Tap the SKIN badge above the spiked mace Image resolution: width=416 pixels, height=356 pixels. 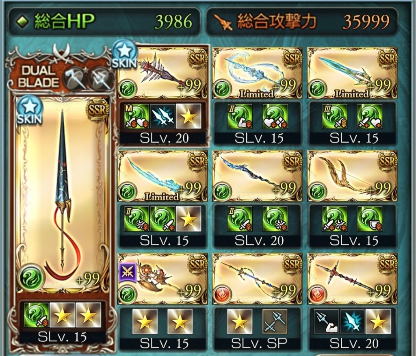pyautogui.click(x=124, y=54)
